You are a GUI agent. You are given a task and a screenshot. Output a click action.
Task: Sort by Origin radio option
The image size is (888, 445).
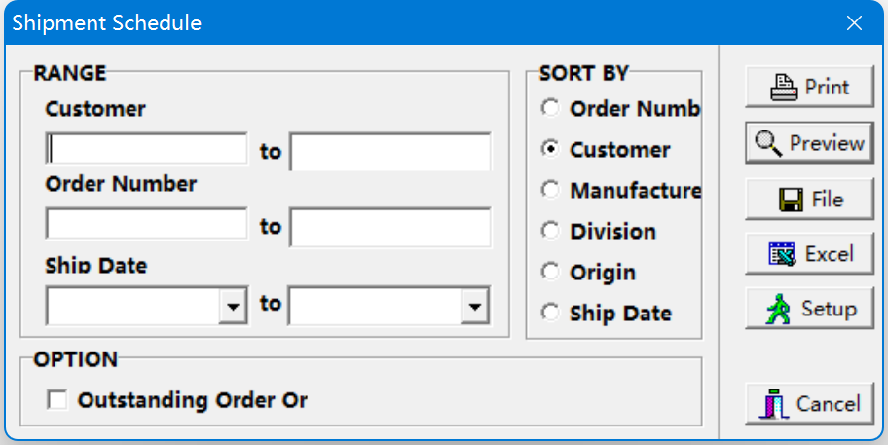tap(550, 272)
